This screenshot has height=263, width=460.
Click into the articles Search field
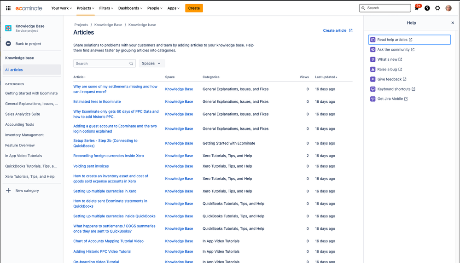tap(105, 64)
